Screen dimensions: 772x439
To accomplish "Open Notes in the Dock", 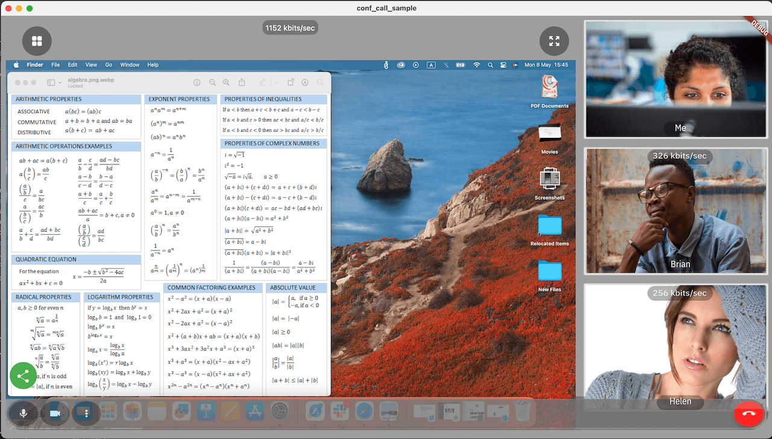I will point(157,411).
